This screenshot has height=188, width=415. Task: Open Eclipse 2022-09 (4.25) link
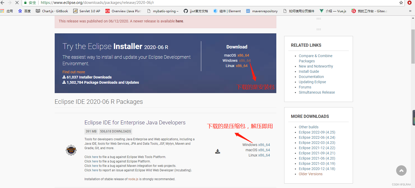[317, 132]
